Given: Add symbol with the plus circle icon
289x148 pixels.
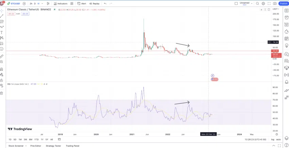Looking at the screenshot, I should [x=24, y=3].
